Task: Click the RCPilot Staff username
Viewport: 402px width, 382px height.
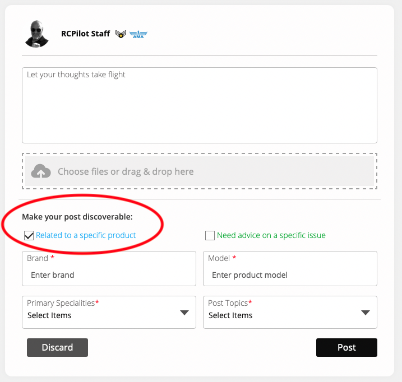Action: click(85, 34)
